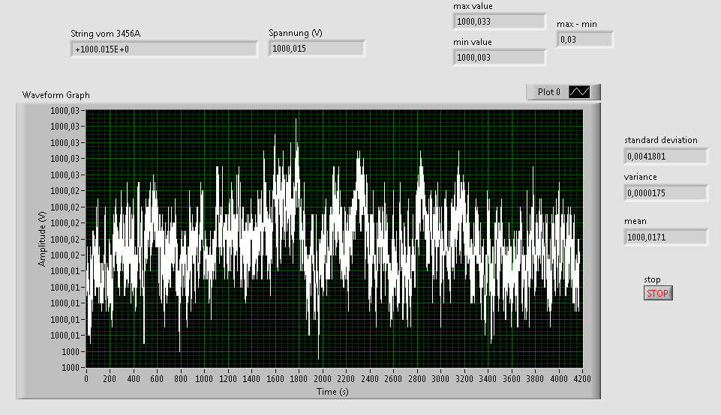Image resolution: width=721 pixels, height=415 pixels.
Task: Click the 1000 tick label on time axis
Action: point(204,379)
